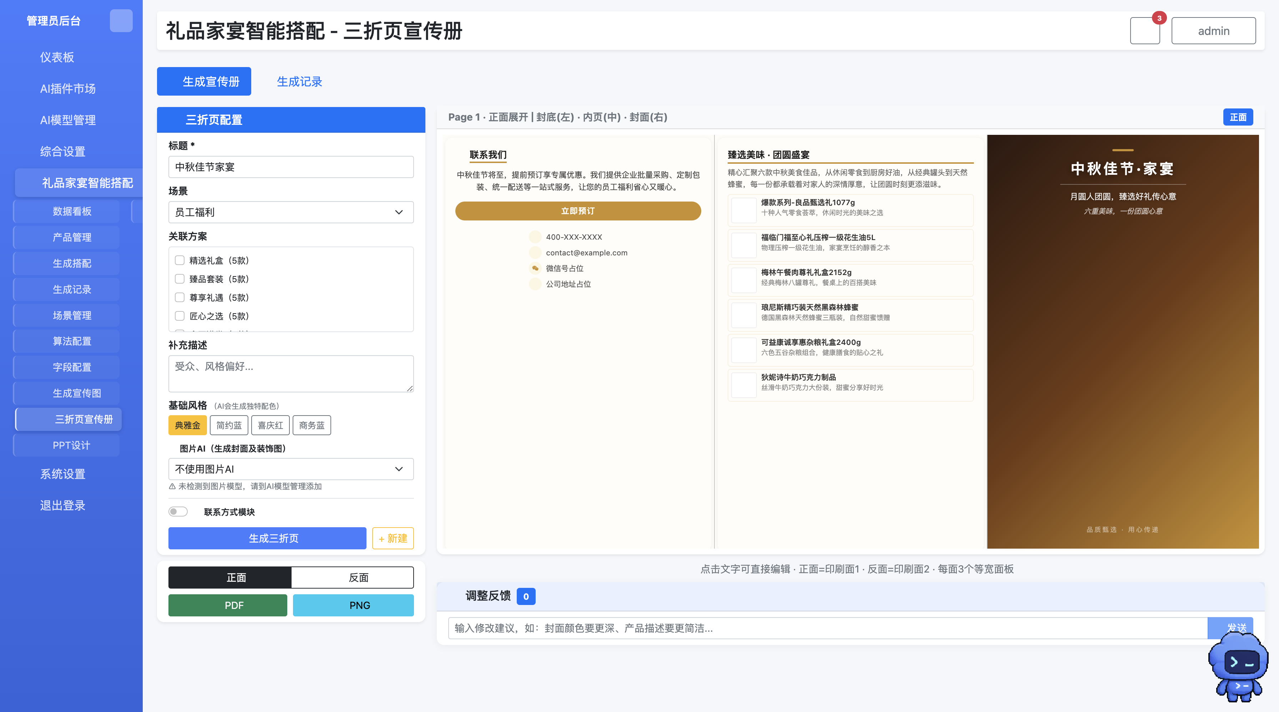Screen dimensions: 1279x712
Task: Open the notification box with badge 3
Action: pos(1144,31)
